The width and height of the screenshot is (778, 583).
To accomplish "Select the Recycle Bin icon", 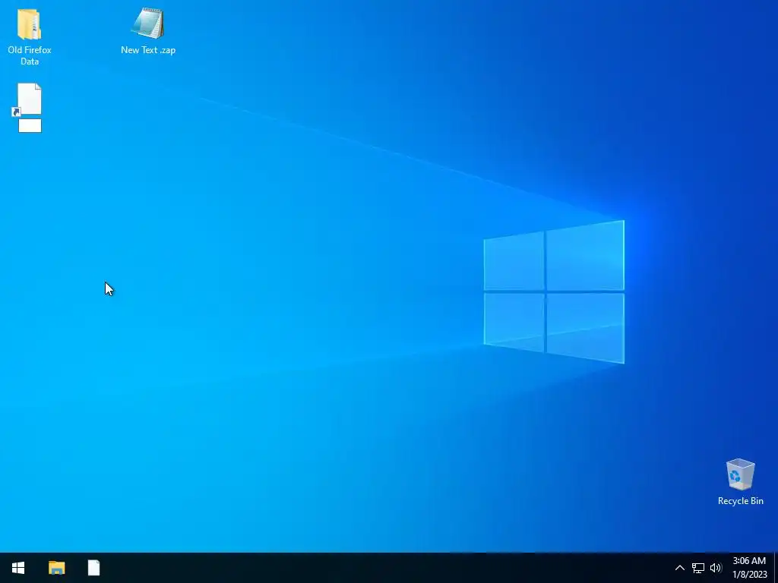I will [740, 475].
